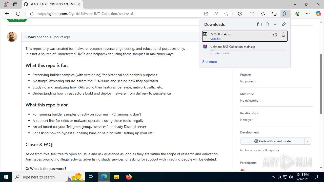Open volume control in tray

click(x=291, y=177)
